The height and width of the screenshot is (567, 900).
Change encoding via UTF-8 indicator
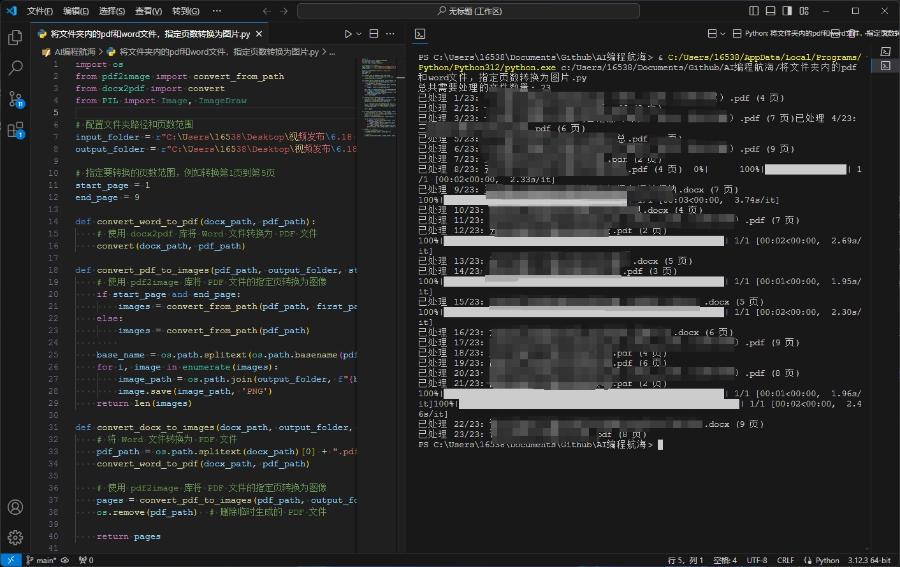point(757,561)
